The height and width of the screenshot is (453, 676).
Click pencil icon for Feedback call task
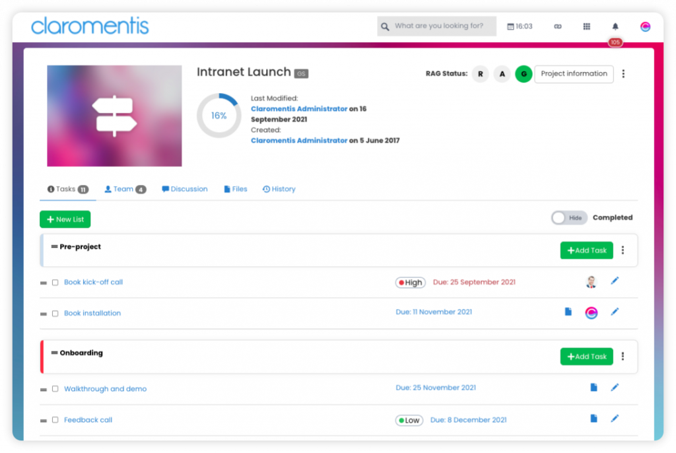tap(615, 418)
